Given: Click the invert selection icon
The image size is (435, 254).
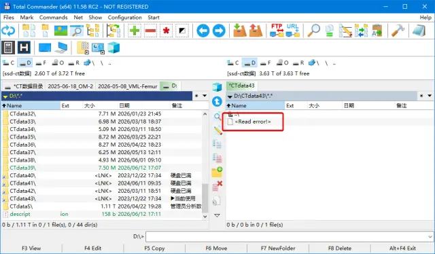Looking at the screenshot, I should pos(182,31).
